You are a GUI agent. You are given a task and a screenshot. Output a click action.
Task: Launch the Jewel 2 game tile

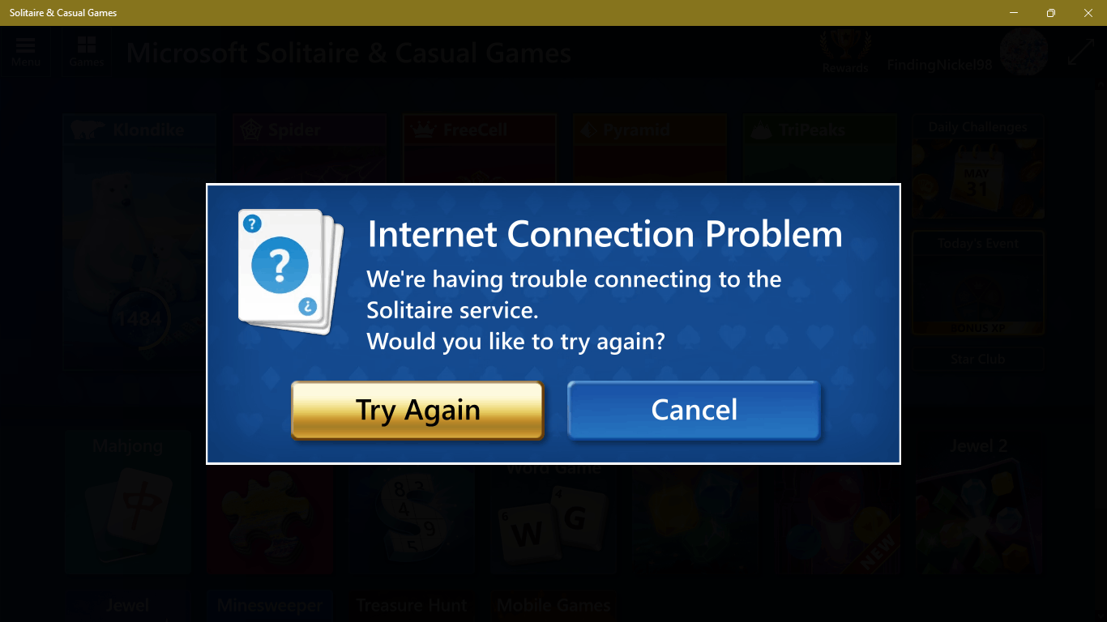(x=978, y=504)
